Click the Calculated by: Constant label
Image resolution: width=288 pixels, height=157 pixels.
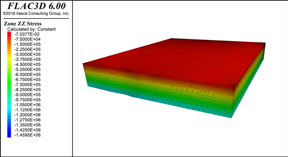(x=31, y=29)
